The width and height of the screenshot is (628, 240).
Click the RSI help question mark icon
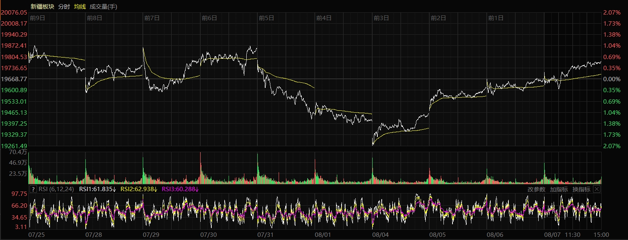pos(33,189)
